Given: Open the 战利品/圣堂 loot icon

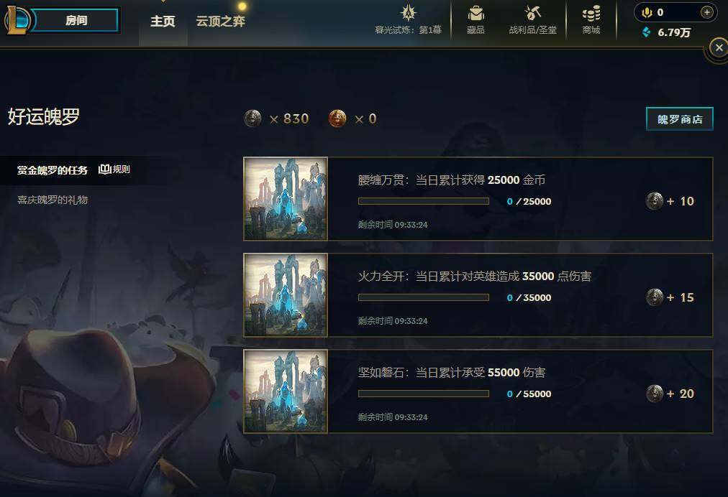Looking at the screenshot, I should tap(532, 14).
